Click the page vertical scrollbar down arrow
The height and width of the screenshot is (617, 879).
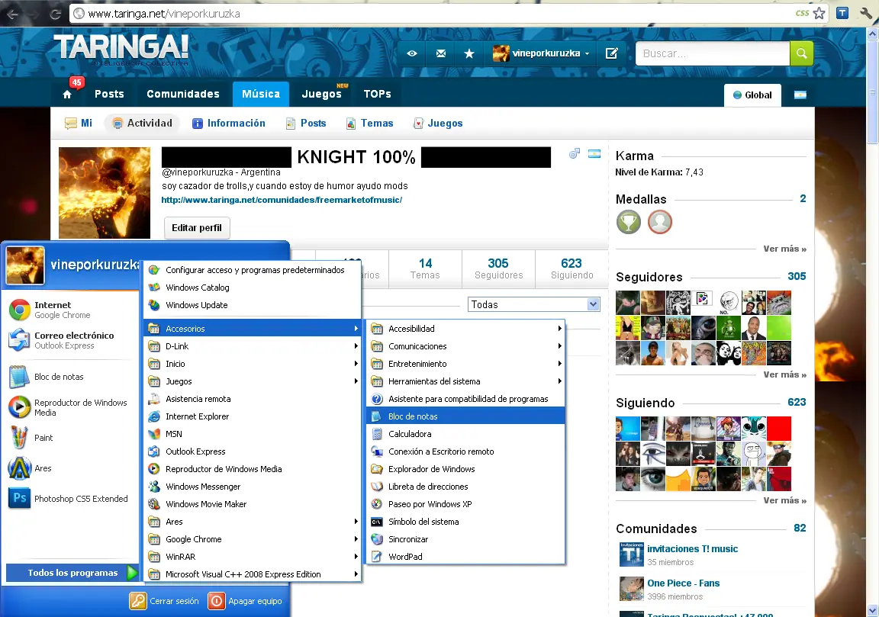click(x=872, y=610)
